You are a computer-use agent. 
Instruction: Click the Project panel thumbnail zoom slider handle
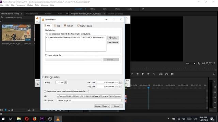pyautogui.click(x=12, y=110)
